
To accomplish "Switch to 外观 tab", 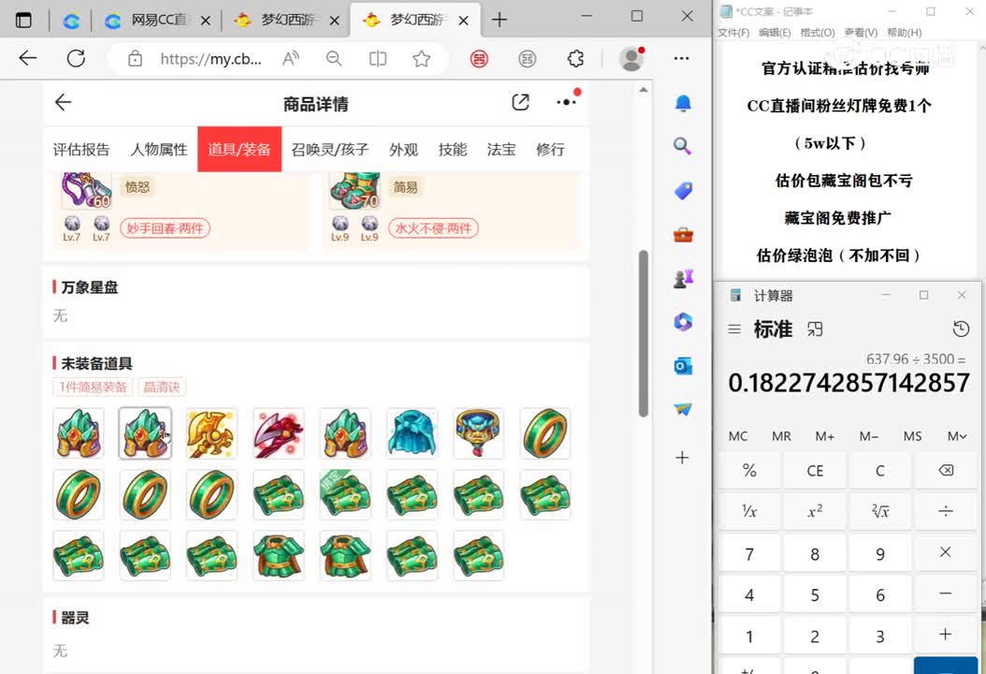I will 404,150.
